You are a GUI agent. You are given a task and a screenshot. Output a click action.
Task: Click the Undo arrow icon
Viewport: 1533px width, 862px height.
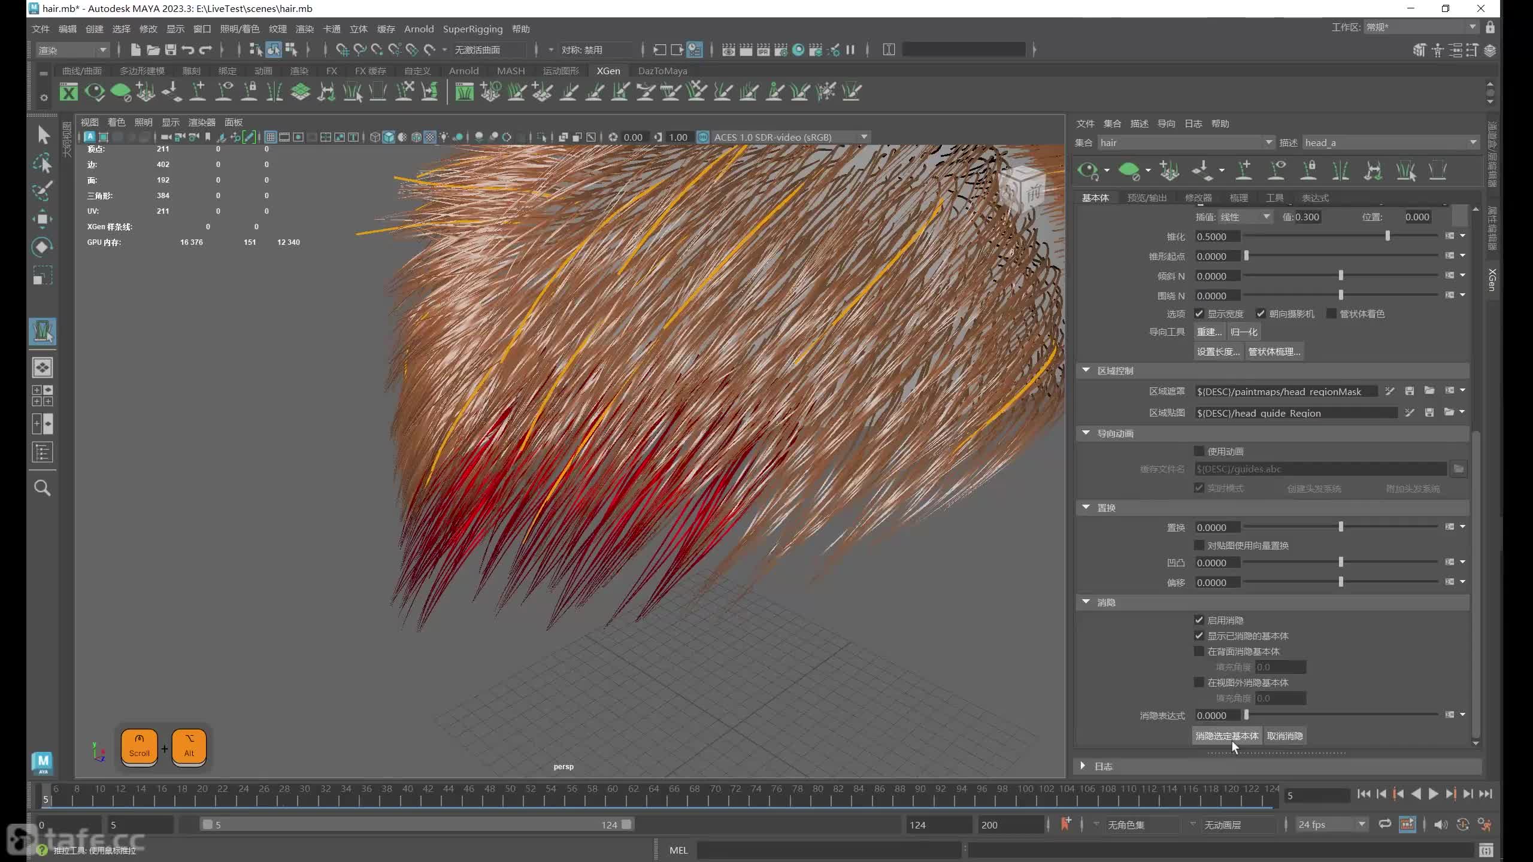[x=188, y=50]
